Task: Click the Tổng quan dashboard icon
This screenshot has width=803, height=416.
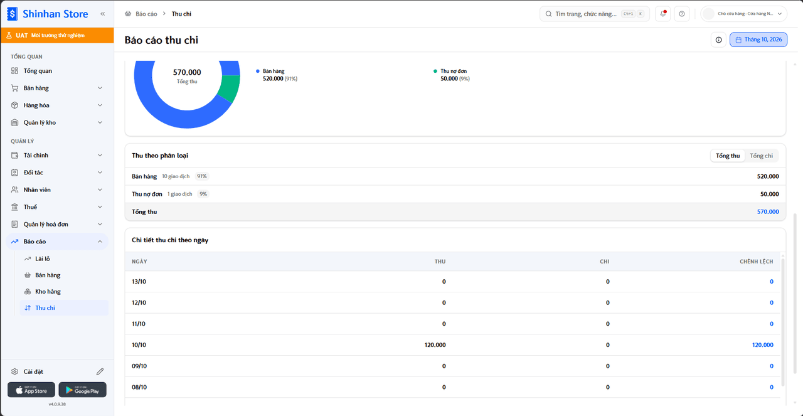Action: pos(15,71)
